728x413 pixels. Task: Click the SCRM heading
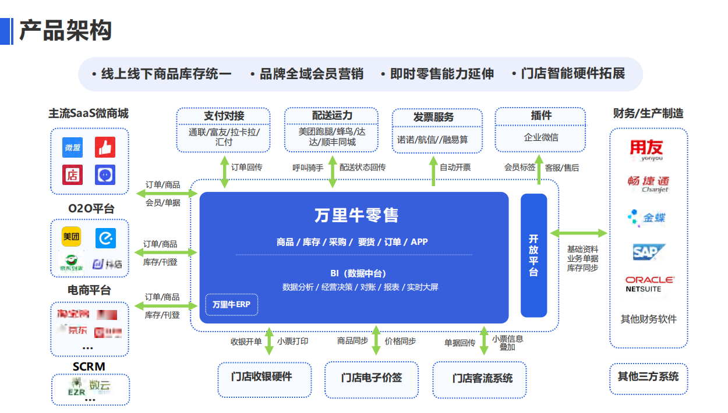click(x=89, y=366)
